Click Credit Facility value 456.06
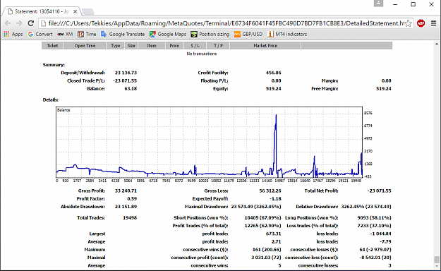 [x=273, y=73]
